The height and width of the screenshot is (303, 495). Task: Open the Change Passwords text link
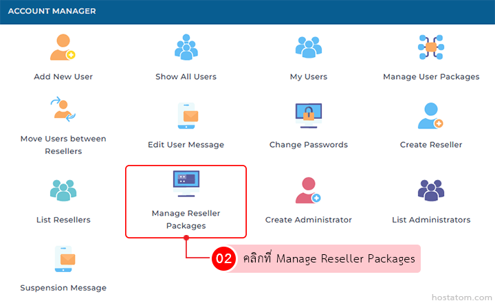[308, 145]
